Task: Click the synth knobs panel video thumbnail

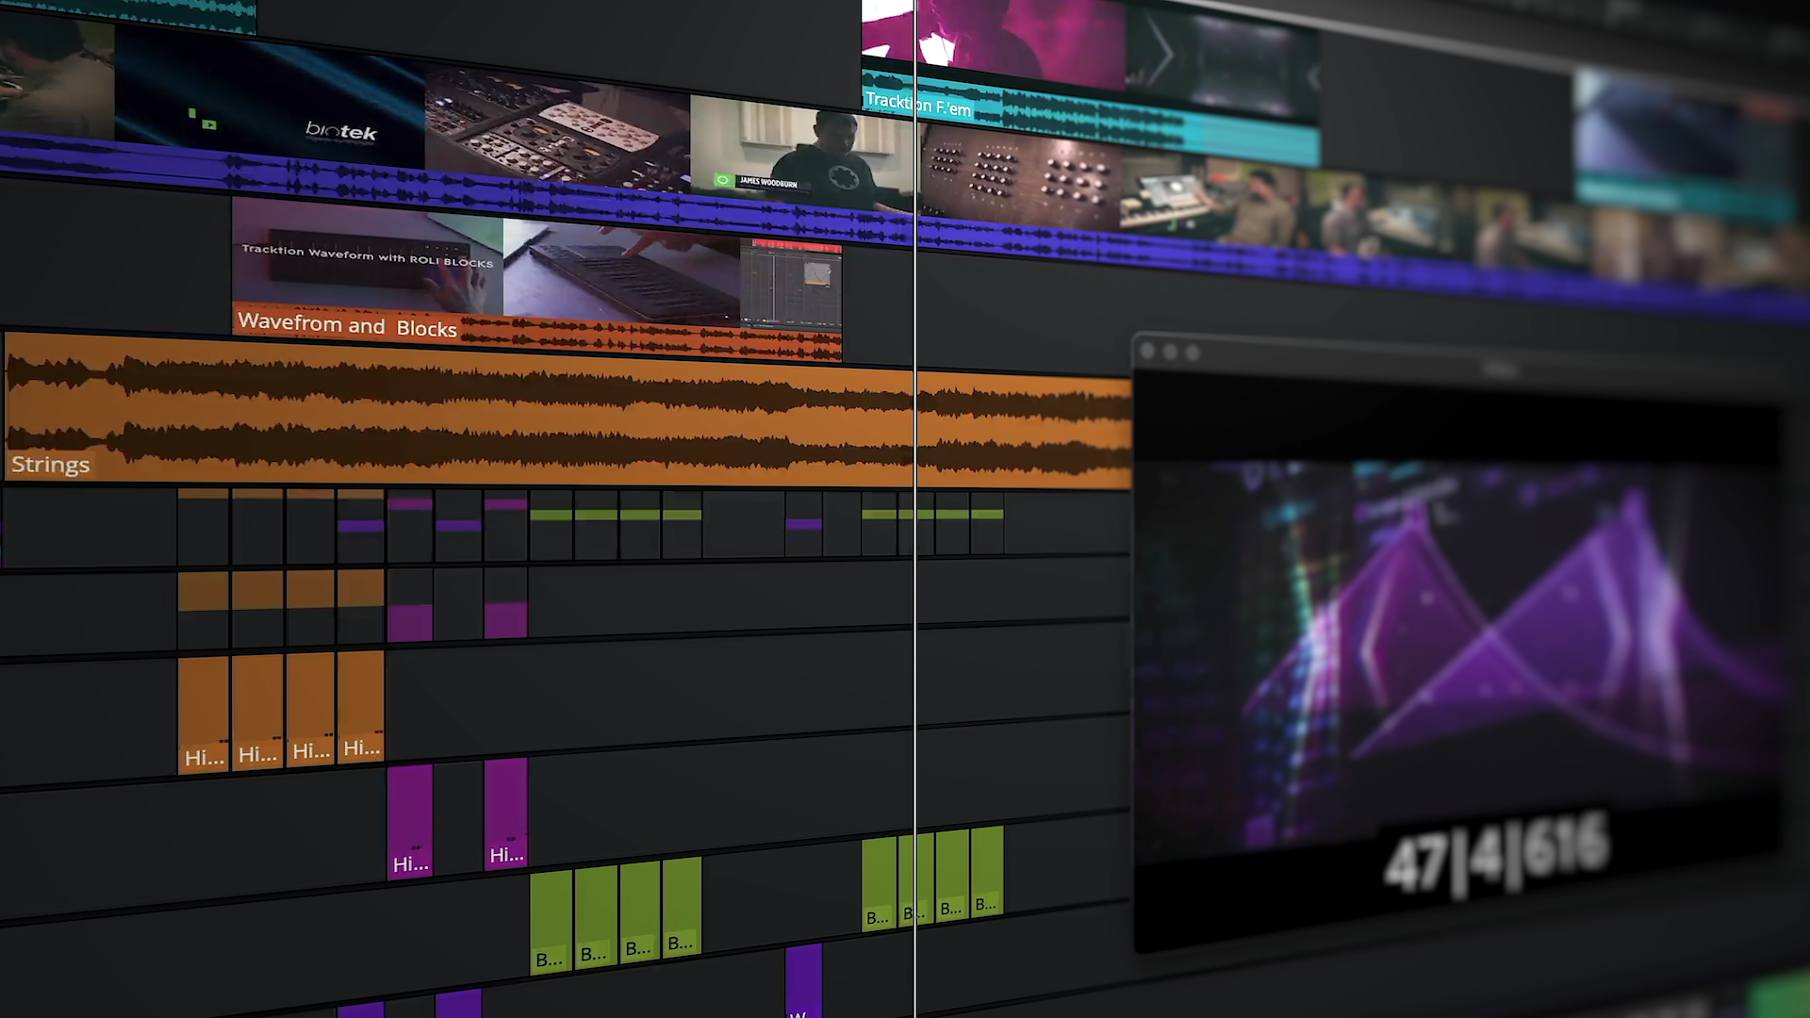Action: click(x=1020, y=177)
